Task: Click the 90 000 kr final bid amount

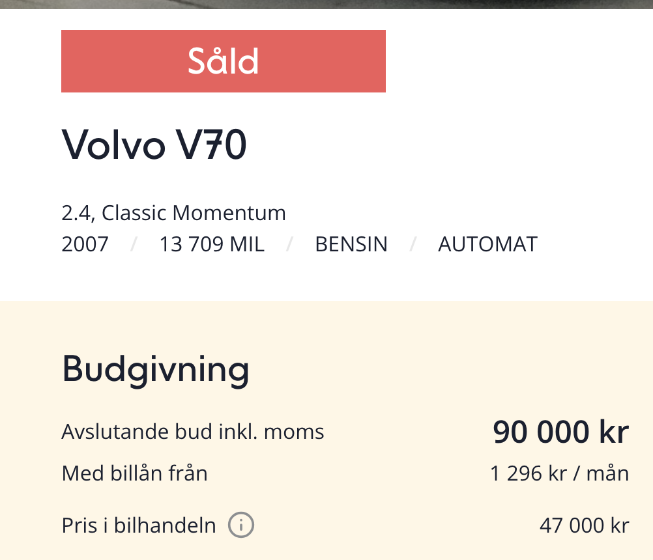Action: click(x=560, y=432)
